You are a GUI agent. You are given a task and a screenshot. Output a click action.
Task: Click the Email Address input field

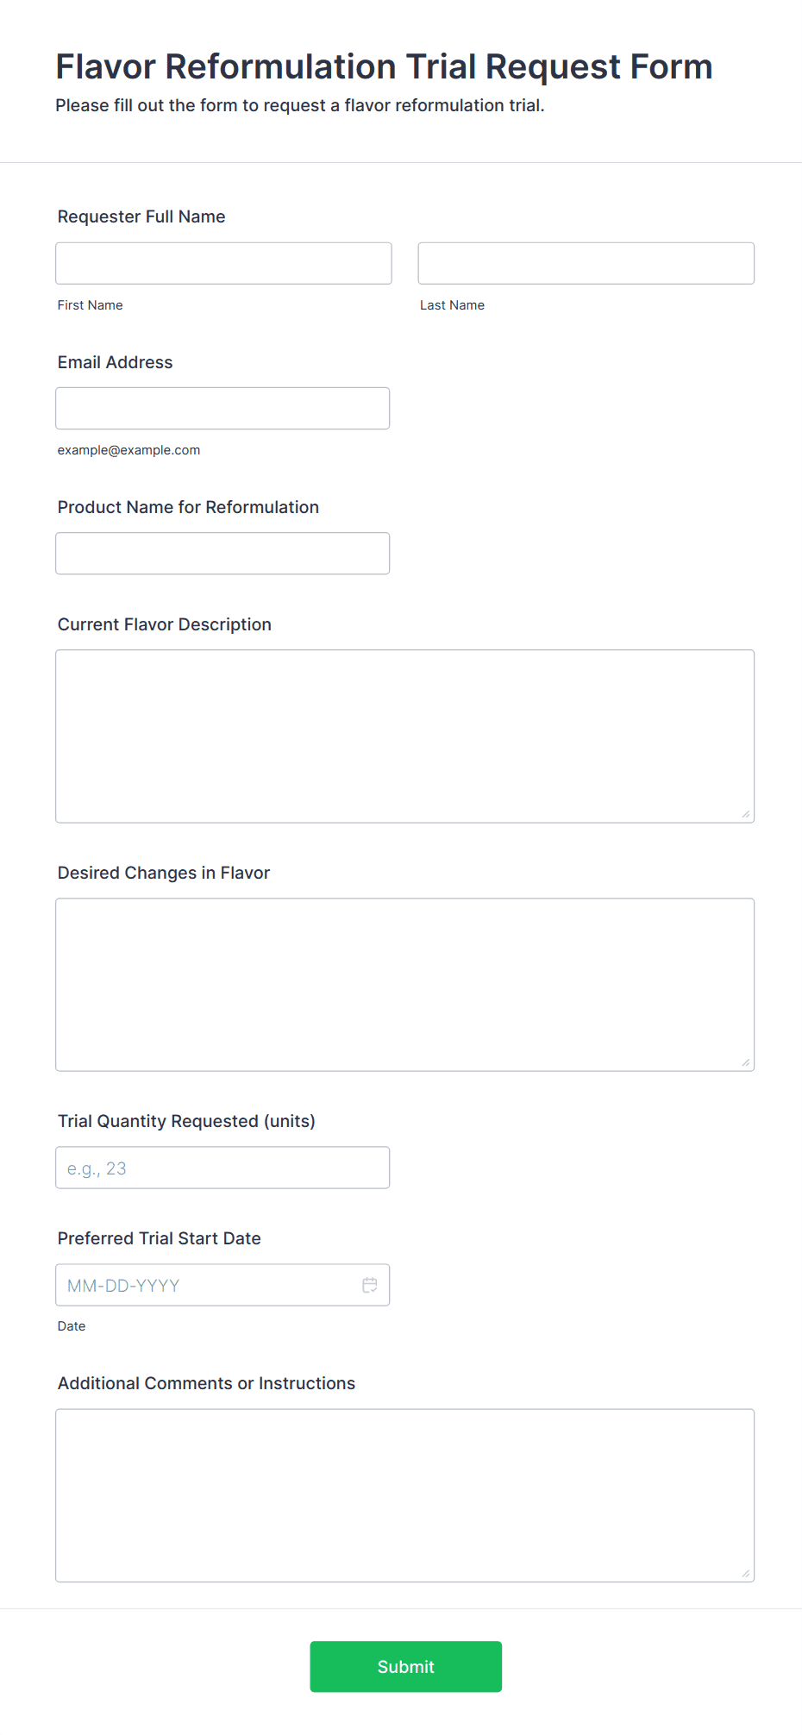222,408
